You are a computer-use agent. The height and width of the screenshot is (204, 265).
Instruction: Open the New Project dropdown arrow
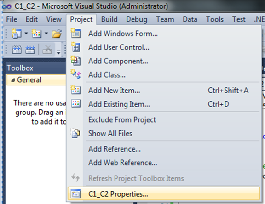pos(26,33)
